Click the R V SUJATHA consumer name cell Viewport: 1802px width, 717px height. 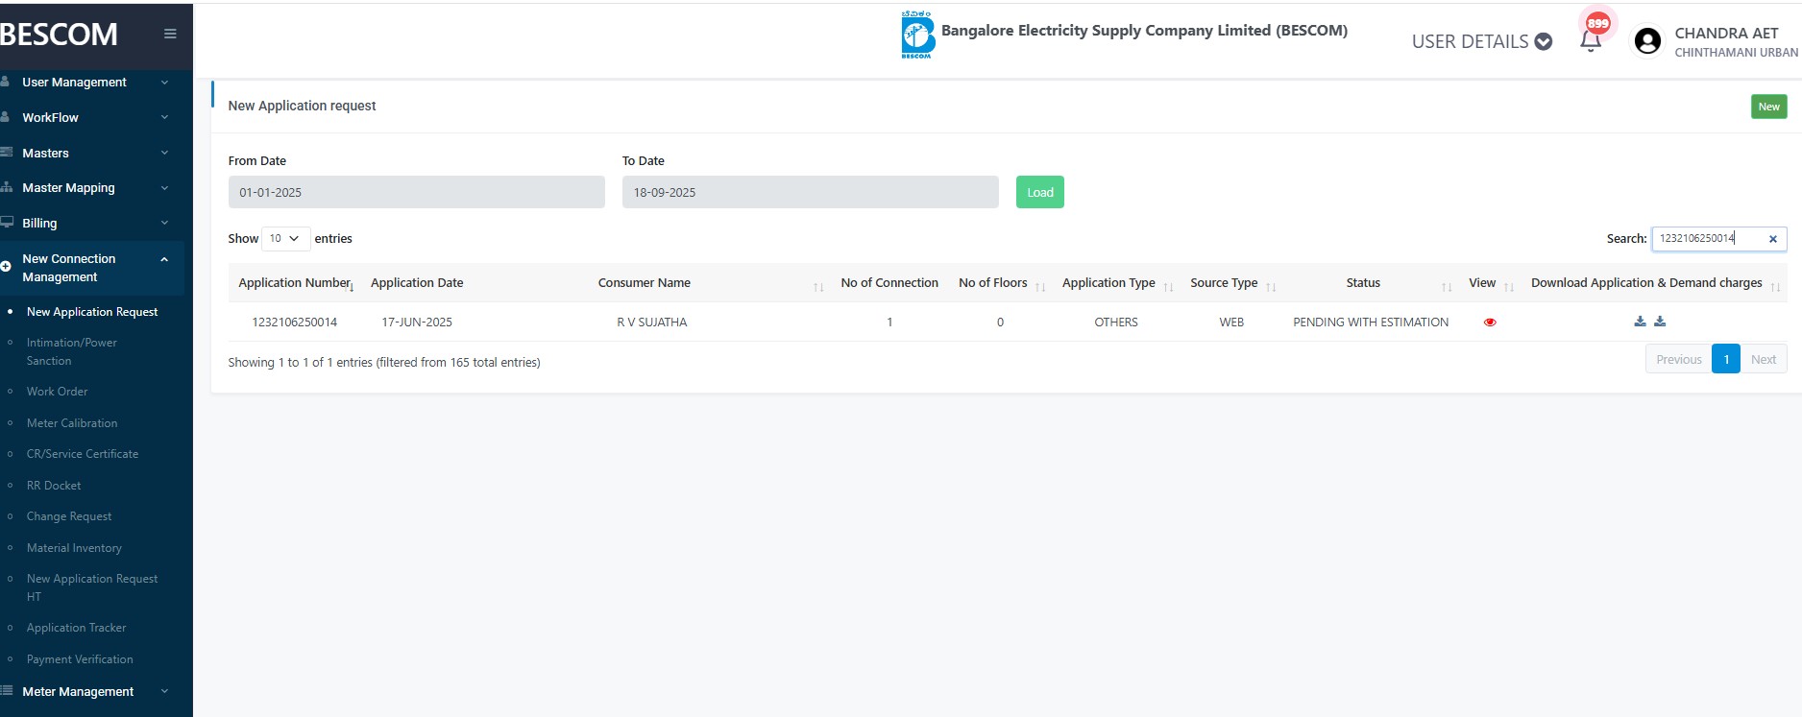tap(652, 323)
